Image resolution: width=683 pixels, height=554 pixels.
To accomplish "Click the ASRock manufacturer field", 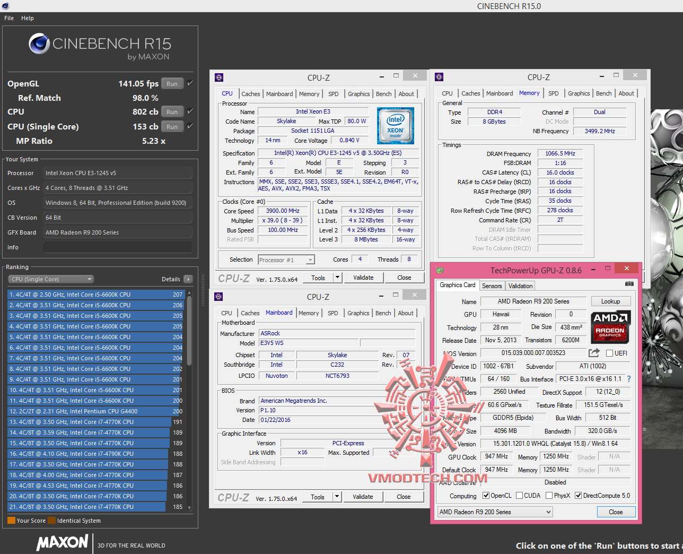I will coord(337,333).
